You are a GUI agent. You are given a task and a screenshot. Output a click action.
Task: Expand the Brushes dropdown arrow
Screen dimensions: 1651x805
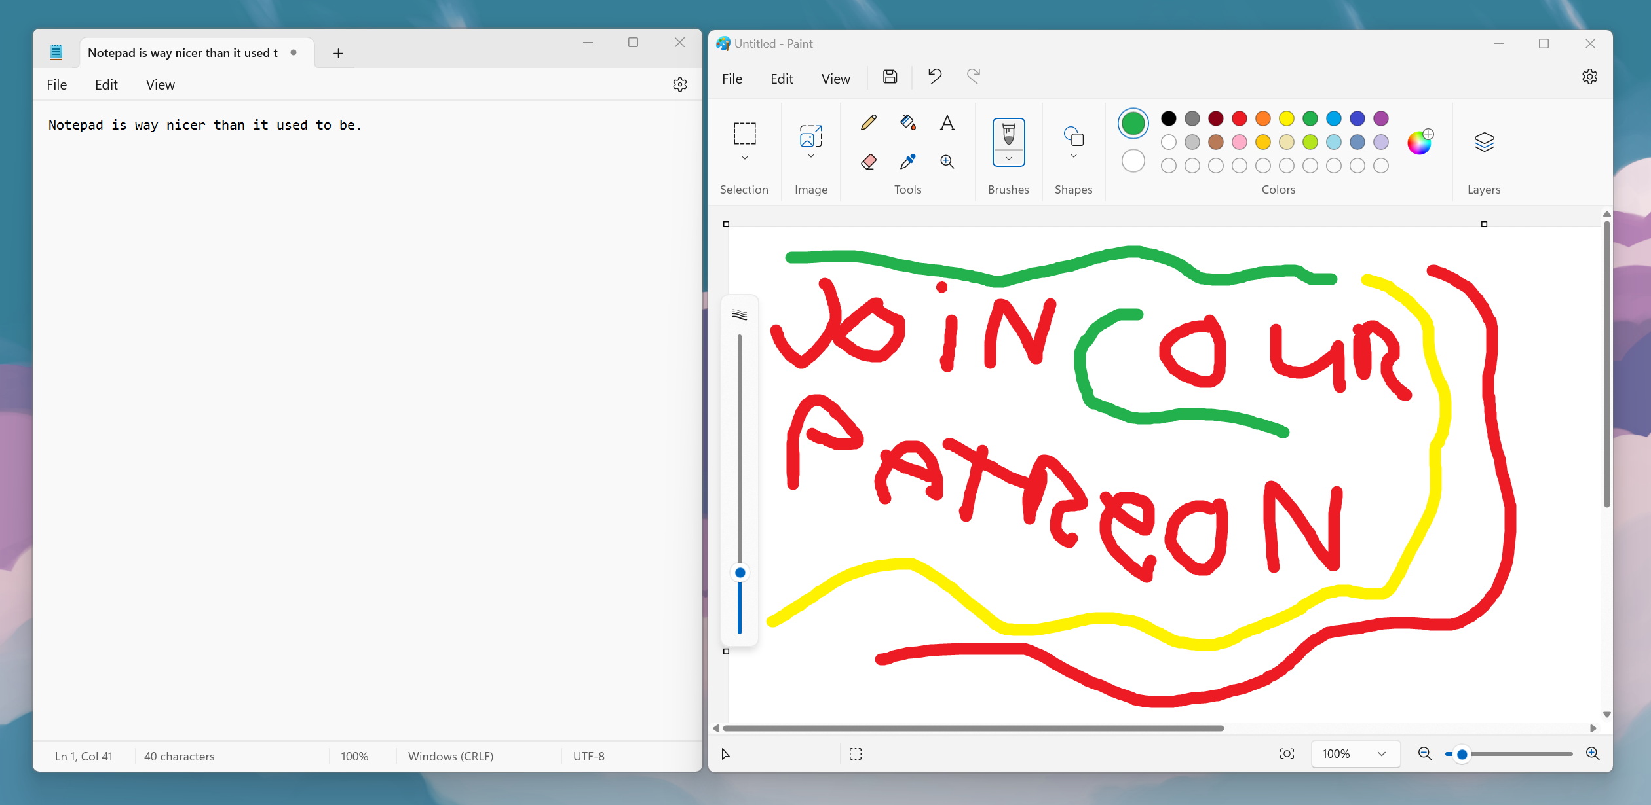[1008, 158]
